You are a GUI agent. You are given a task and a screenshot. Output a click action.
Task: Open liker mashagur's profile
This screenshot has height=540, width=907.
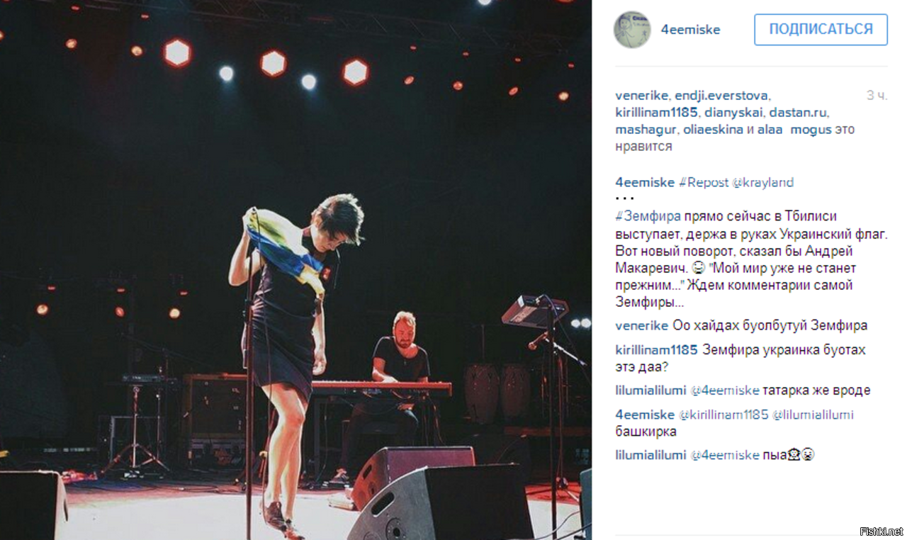(x=646, y=130)
